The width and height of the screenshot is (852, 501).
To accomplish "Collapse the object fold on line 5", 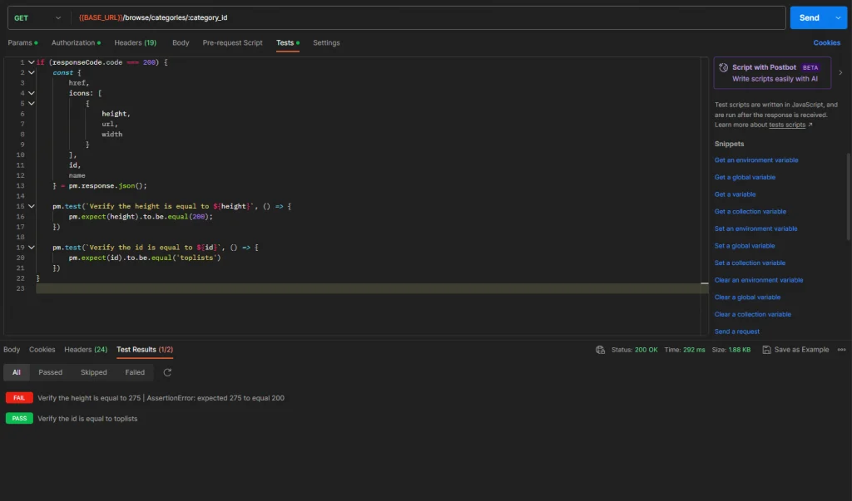I will point(31,104).
